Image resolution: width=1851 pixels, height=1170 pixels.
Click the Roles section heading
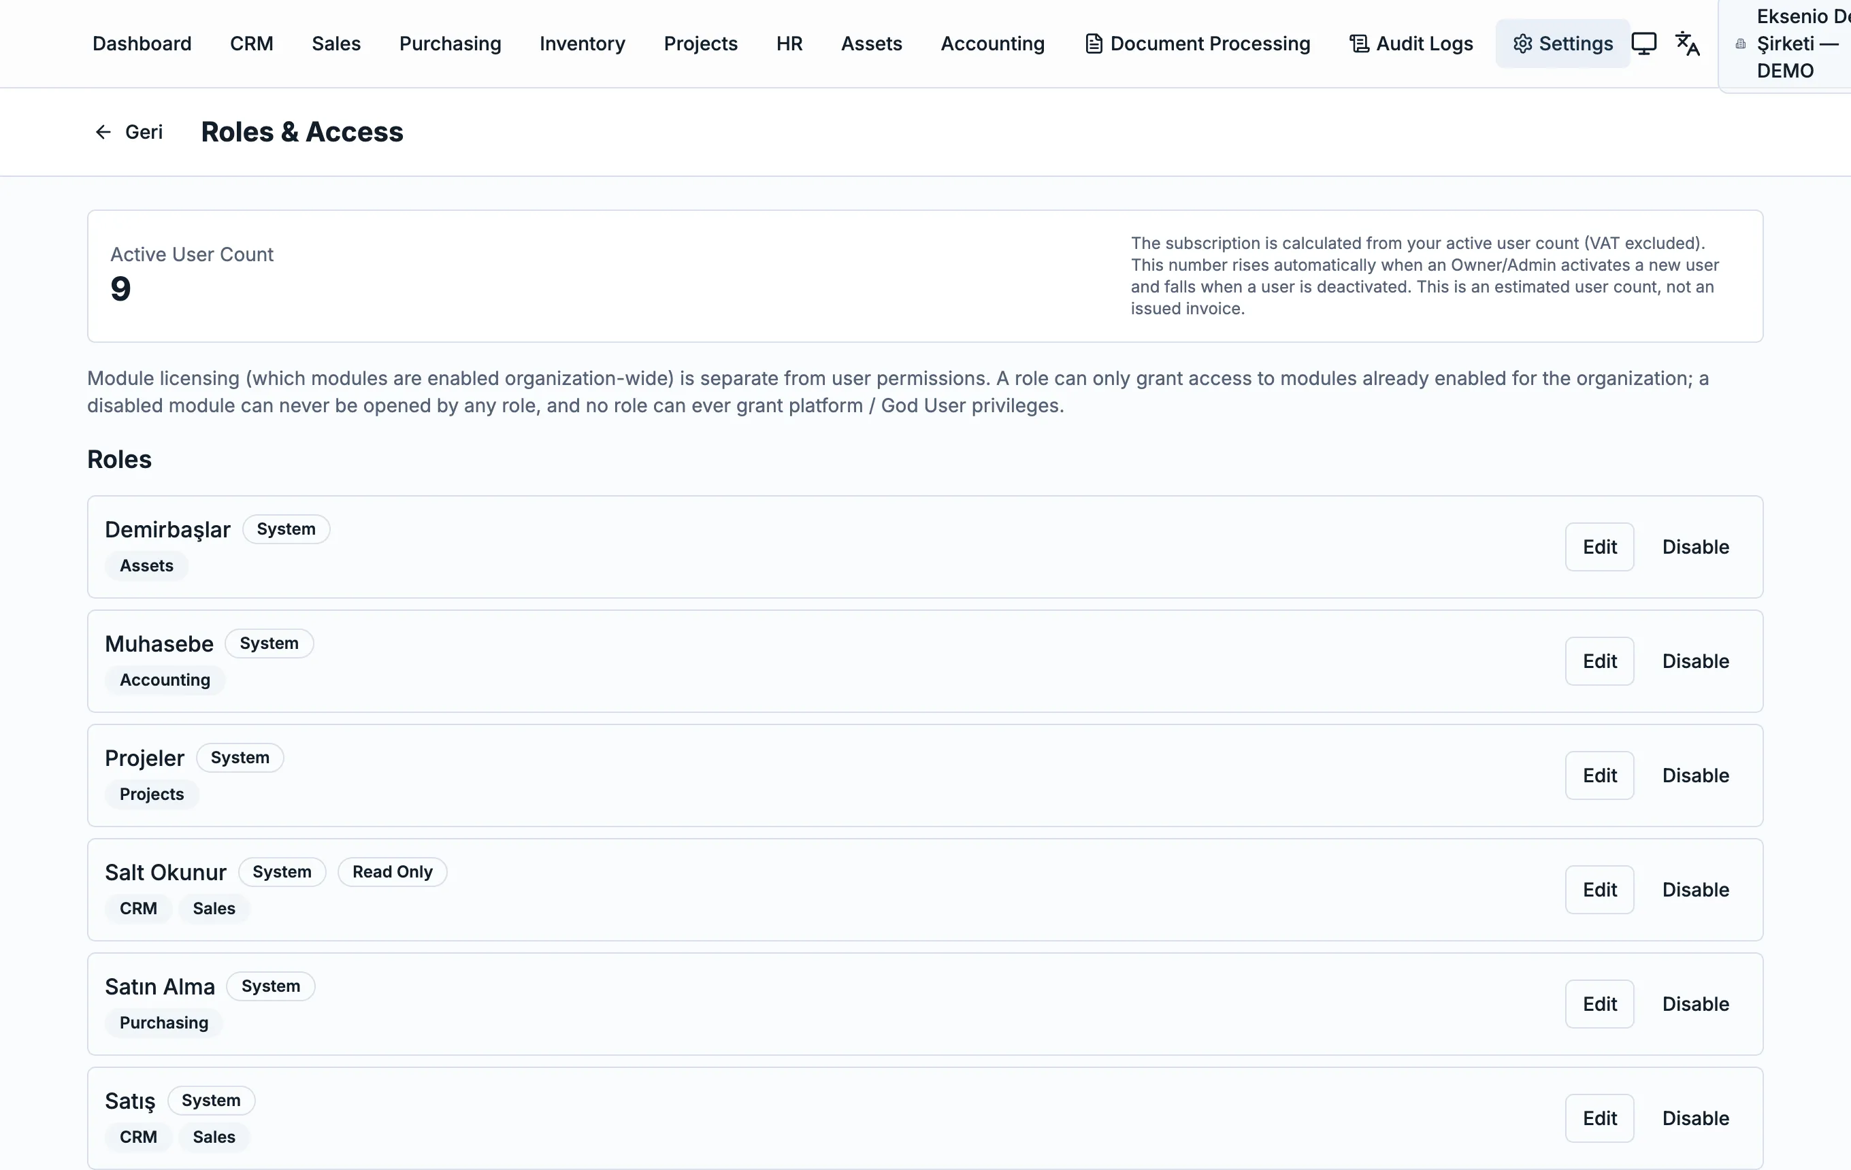(119, 459)
